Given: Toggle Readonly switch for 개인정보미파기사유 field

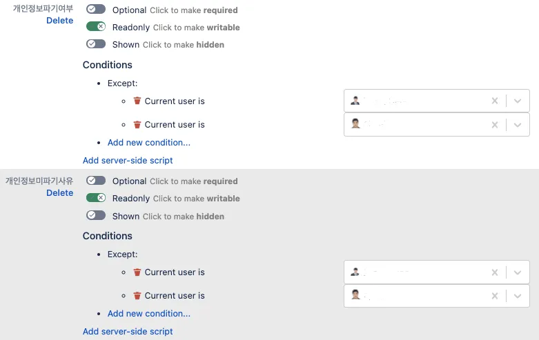Looking at the screenshot, I should pyautogui.click(x=96, y=198).
